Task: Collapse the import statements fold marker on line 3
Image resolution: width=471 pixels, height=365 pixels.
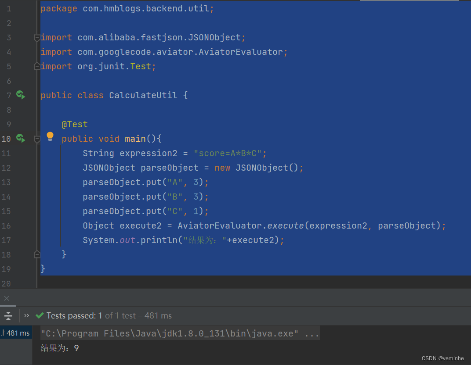Action: pyautogui.click(x=37, y=38)
